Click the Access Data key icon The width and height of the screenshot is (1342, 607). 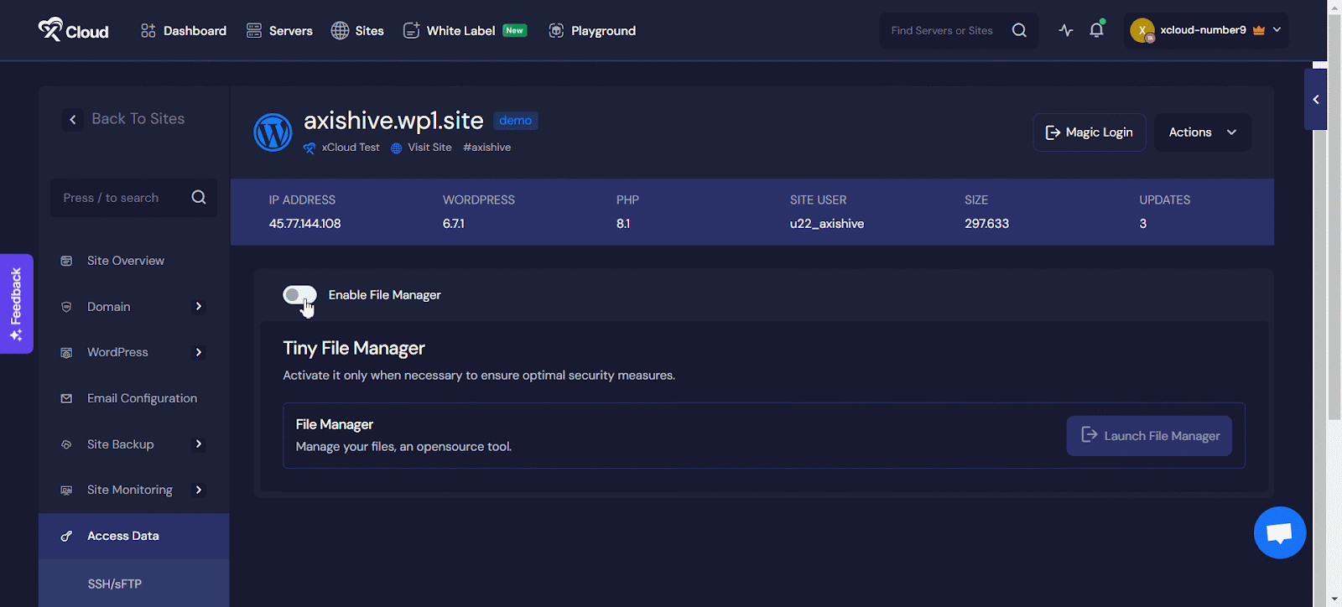coord(66,537)
